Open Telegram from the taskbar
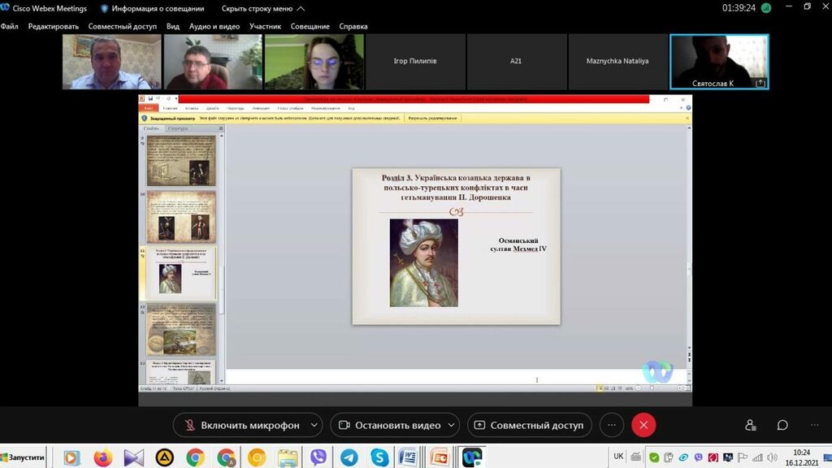Viewport: 832px width, 468px height. (x=349, y=457)
